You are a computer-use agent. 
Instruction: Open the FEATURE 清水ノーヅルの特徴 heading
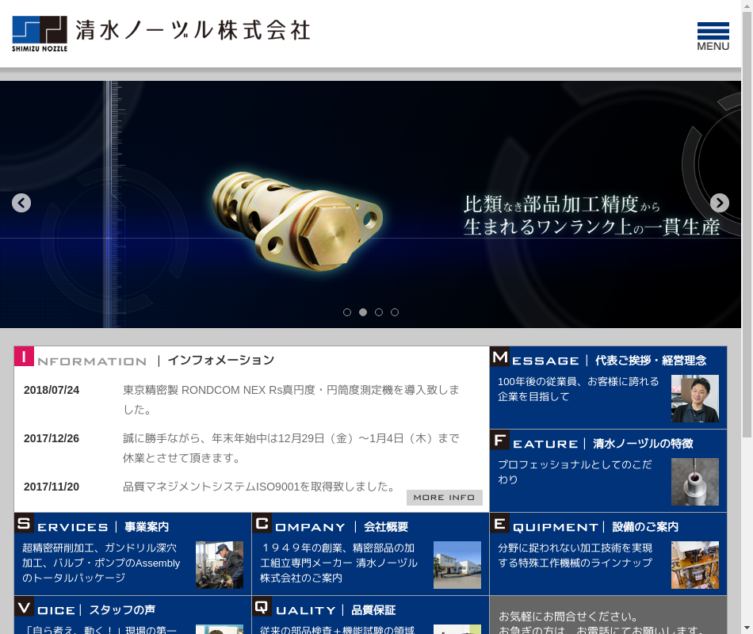pyautogui.click(x=602, y=444)
